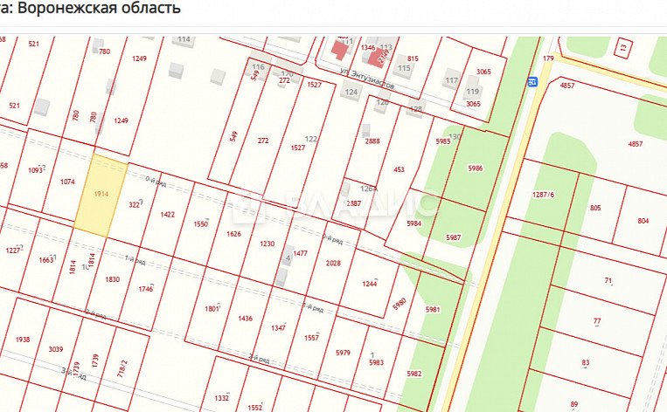Click the parcel label 1938

[x=23, y=340]
